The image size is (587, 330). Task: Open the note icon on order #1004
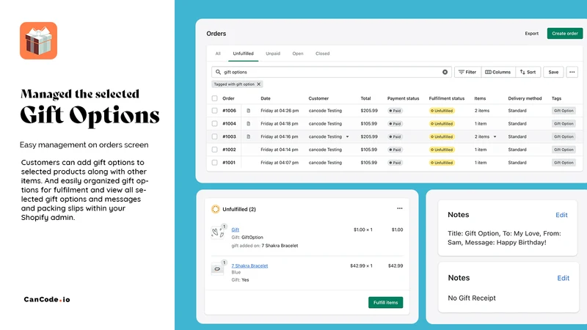248,123
